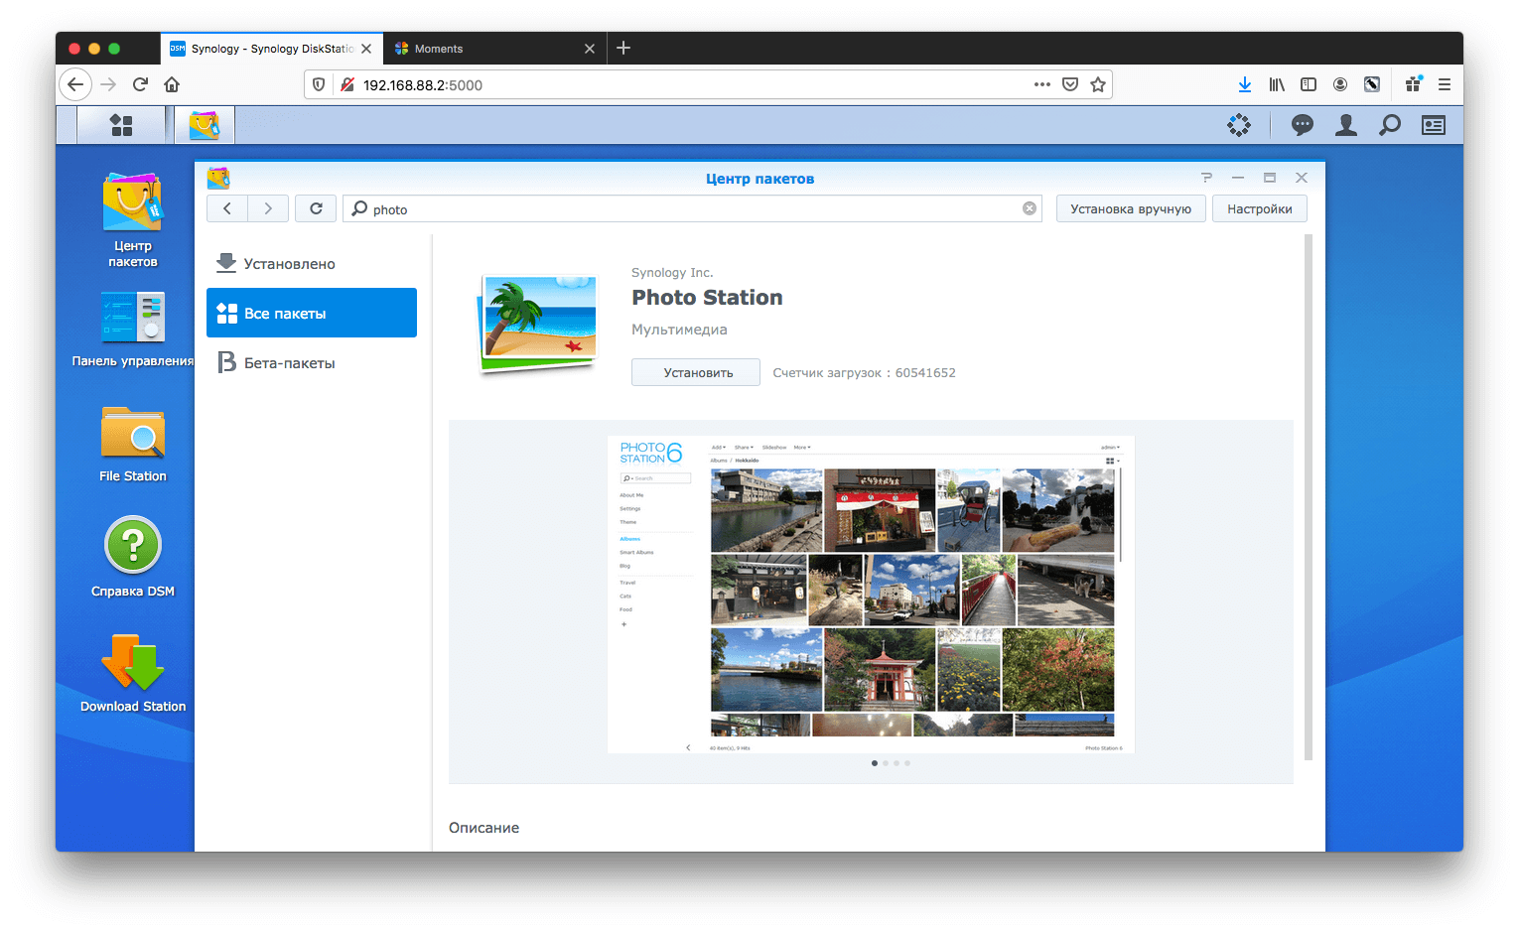Open the DSM main menu grid icon
This screenshot has width=1519, height=931.
121,125
